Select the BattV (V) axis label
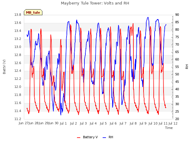This screenshot has width=191, height=143. coord(4,67)
